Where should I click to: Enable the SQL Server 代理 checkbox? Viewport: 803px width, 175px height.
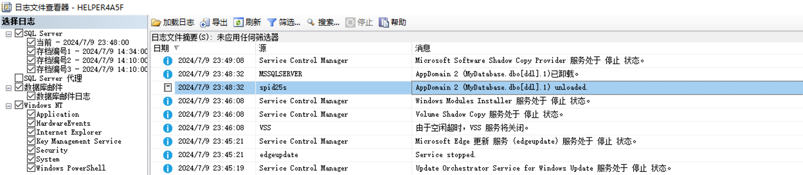pyautogui.click(x=19, y=78)
